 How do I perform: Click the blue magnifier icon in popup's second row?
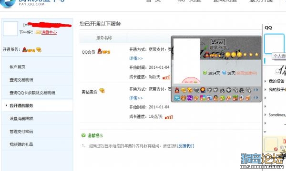[x=177, y=98]
